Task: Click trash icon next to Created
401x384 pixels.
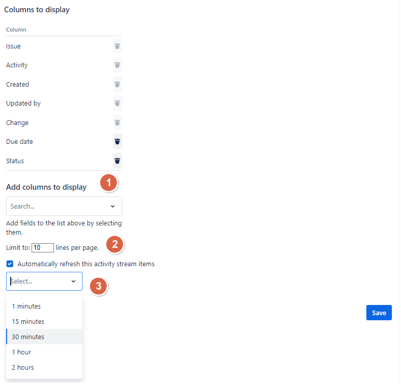Action: click(x=117, y=85)
